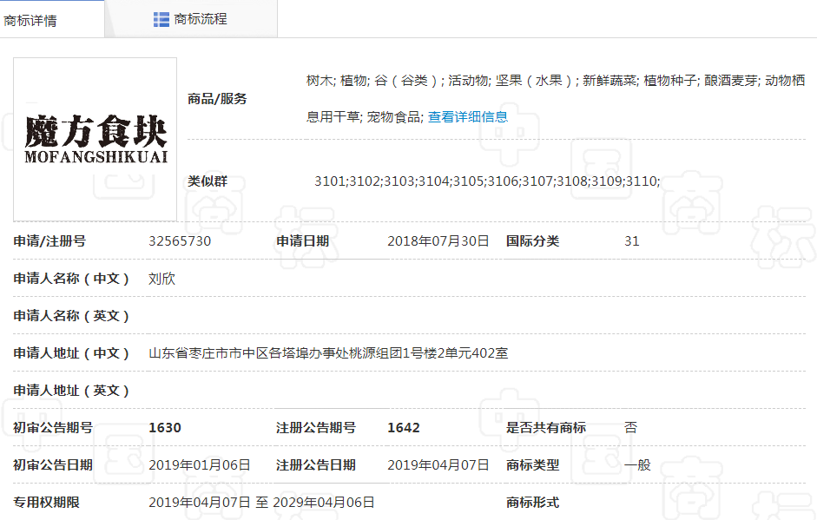The image size is (817, 520).
Task: Click the list icon beside 商标流程
Action: coord(161,19)
